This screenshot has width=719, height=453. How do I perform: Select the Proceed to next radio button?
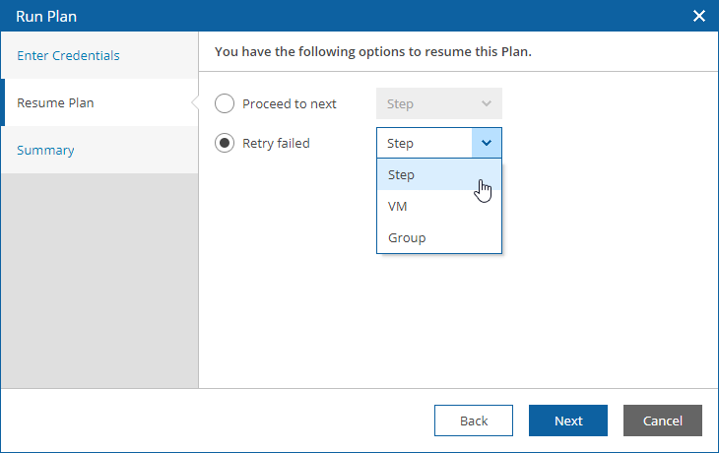click(225, 103)
